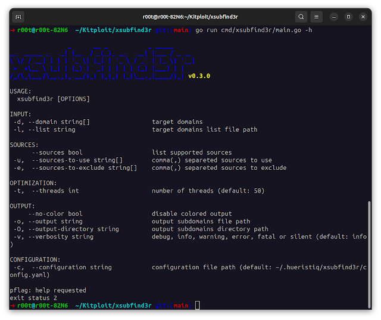The width and height of the screenshot is (381, 320).
Task: Click 'output subdomains file path' description
Action: click(201, 222)
